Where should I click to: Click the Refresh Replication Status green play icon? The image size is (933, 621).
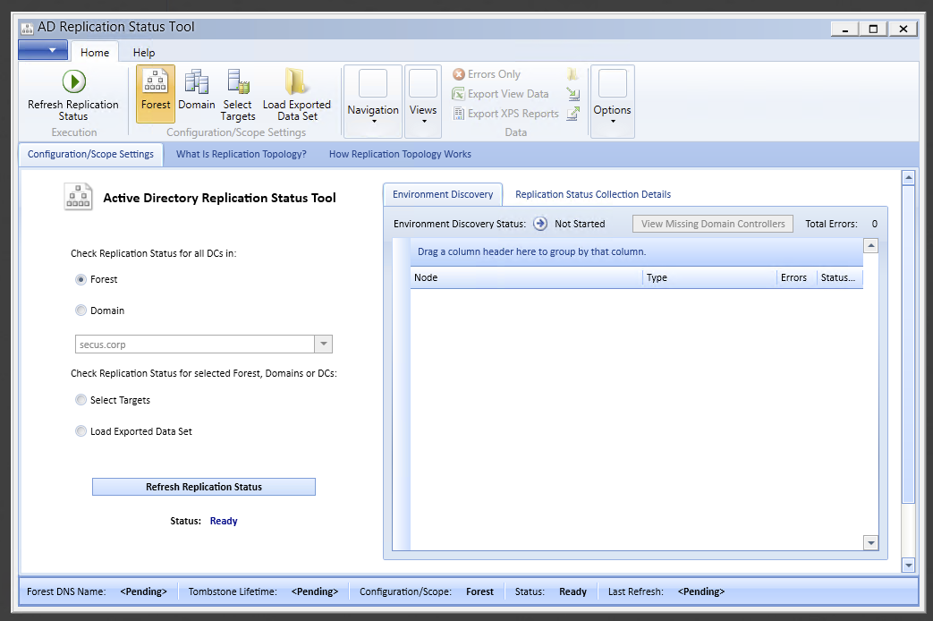[74, 81]
